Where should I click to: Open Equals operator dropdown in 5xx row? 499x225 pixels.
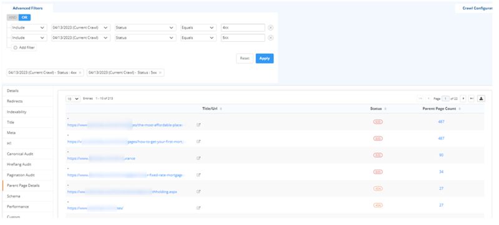198,38
